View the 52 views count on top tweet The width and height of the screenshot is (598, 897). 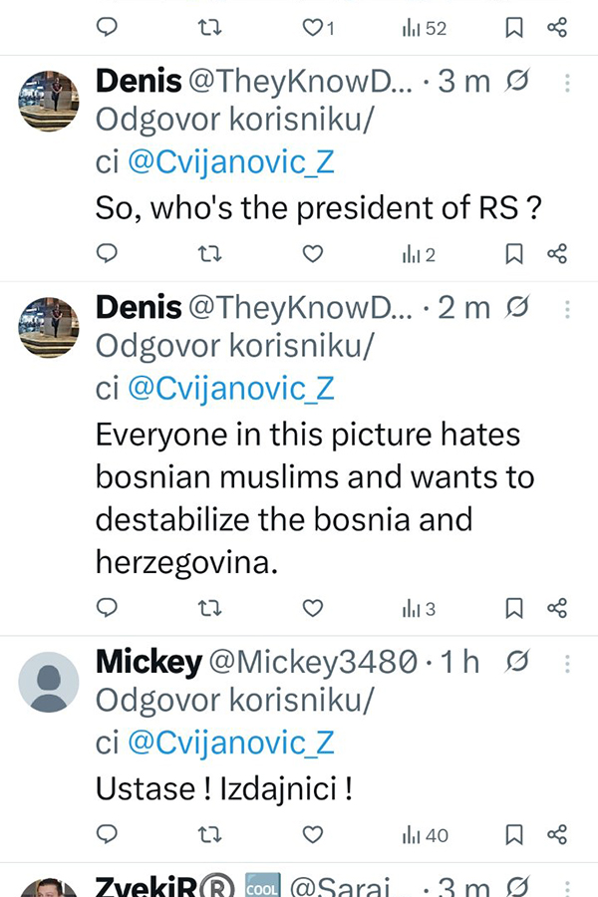(x=425, y=28)
